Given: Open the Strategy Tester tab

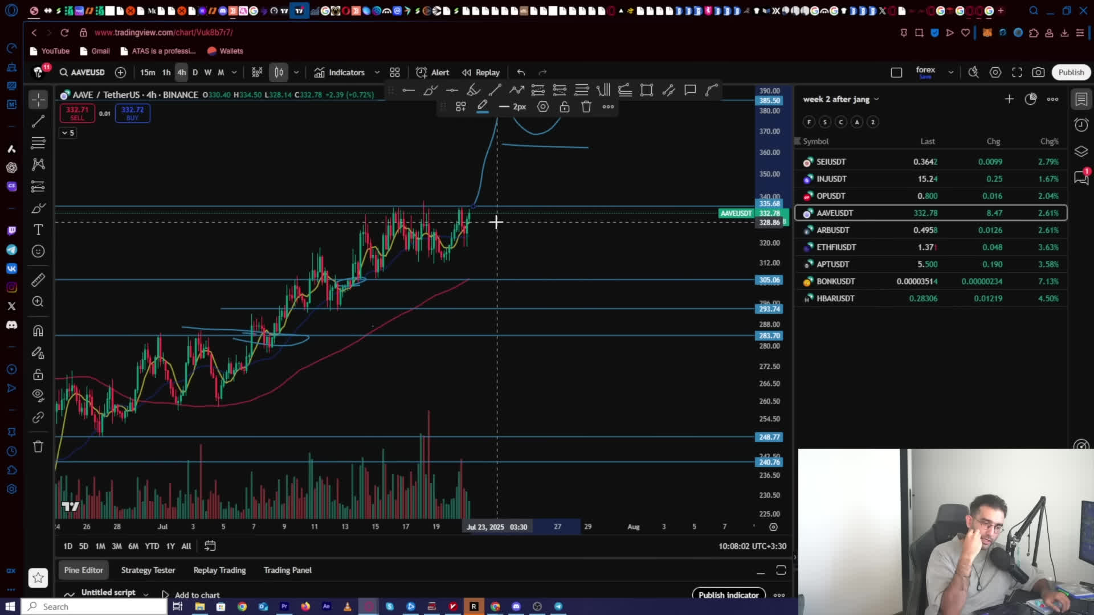Looking at the screenshot, I should [x=148, y=570].
